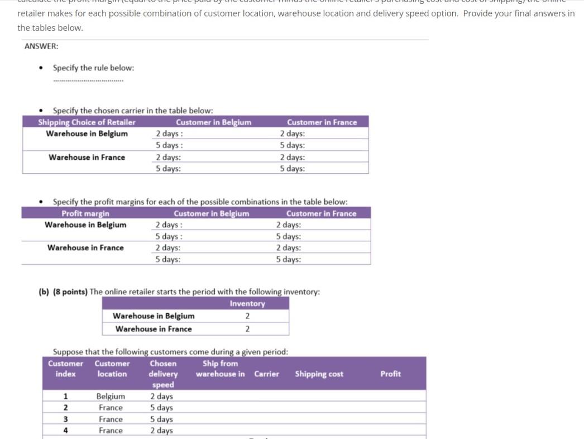Image resolution: width=584 pixels, height=439 pixels.
Task: Click customer index 1 cell
Action: pos(65,396)
